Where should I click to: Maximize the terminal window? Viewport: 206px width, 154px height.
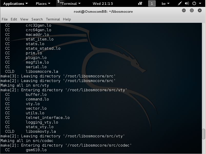(192, 11)
